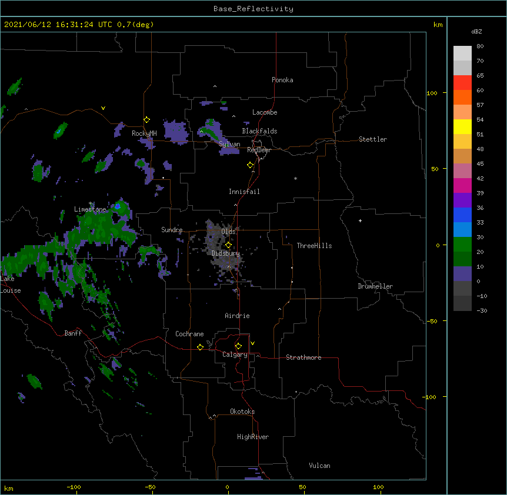Click the Calgary city label
Viewport: 507px width, 495px height.
pyautogui.click(x=235, y=354)
